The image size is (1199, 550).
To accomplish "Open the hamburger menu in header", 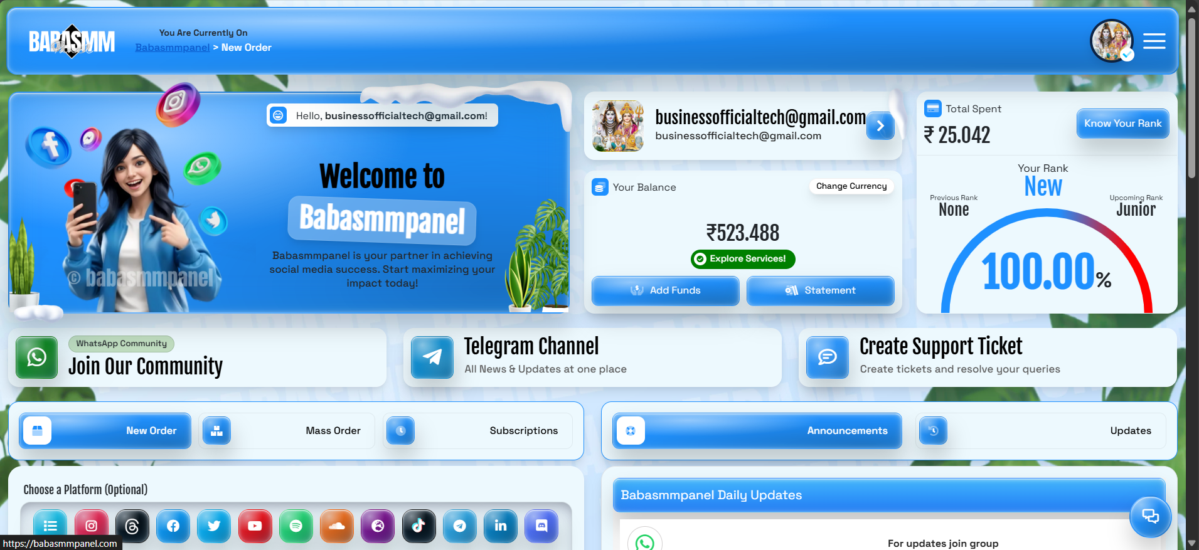I will 1154,41.
